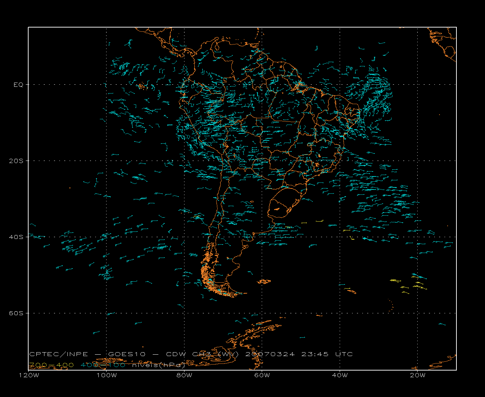Click the '40W' longitude label
This screenshot has height=397, width=485.
coord(340,375)
